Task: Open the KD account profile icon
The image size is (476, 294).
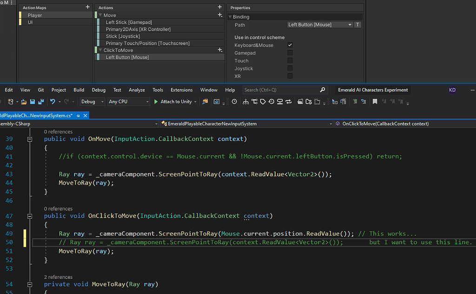Action: click(452, 89)
